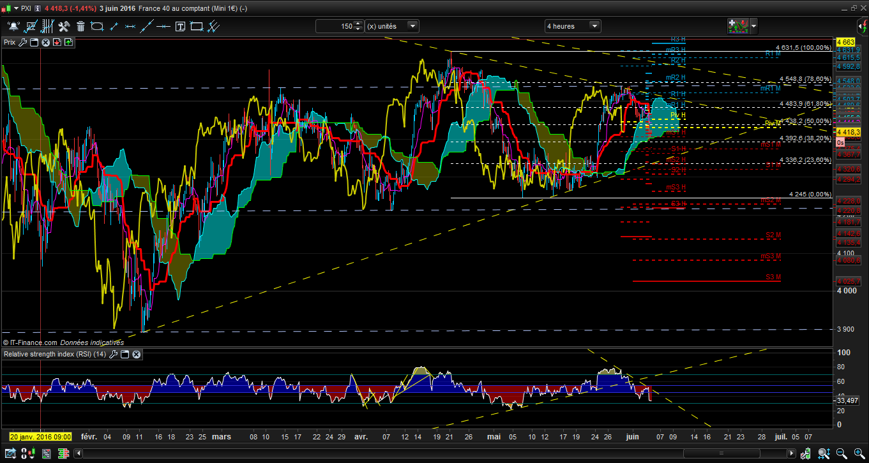Click the 4 245 (0,00%) Fibonacci label

[x=810, y=195]
